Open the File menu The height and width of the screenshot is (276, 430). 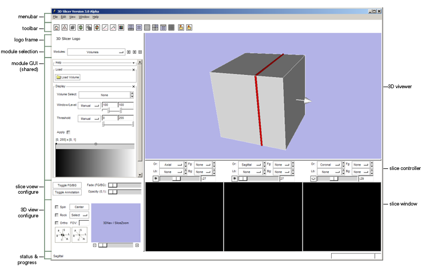coord(55,17)
